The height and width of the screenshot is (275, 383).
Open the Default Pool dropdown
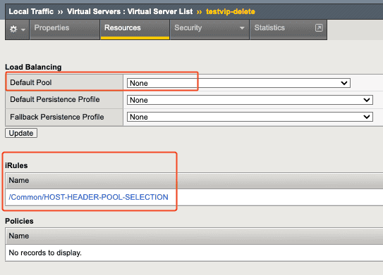point(238,83)
